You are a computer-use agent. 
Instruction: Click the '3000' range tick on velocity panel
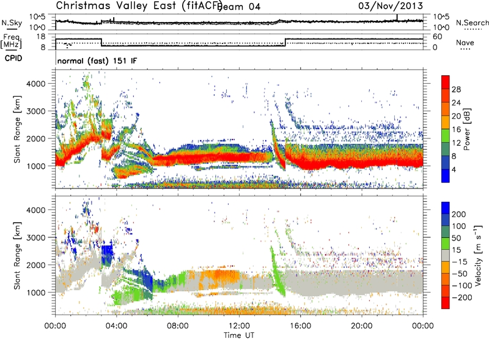(x=36, y=237)
